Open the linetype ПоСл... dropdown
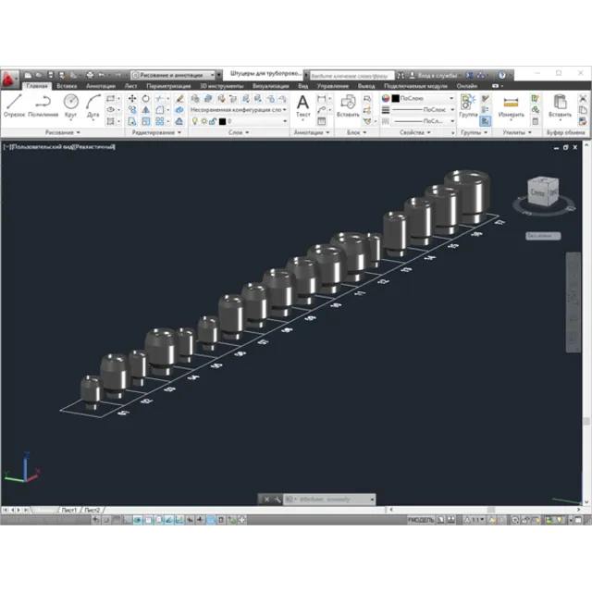This screenshot has height=592, width=592. point(424,121)
